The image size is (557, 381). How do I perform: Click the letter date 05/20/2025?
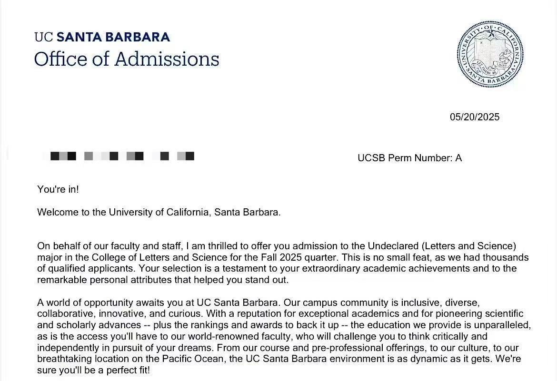[x=475, y=117]
